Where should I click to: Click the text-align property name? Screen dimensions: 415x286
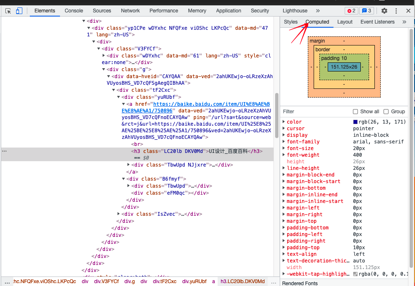coord(302,254)
